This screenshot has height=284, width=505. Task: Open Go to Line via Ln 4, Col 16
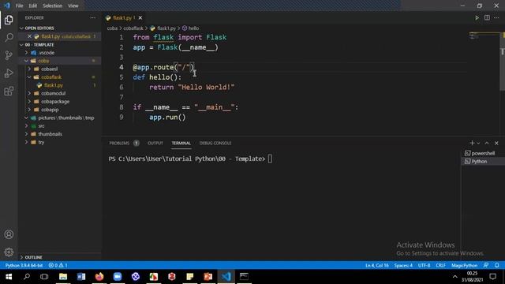tap(377, 265)
